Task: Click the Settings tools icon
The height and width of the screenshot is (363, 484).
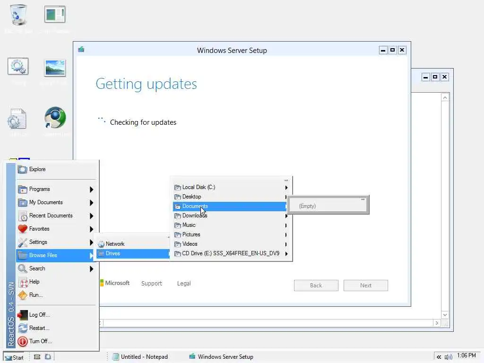Action: 23,242
